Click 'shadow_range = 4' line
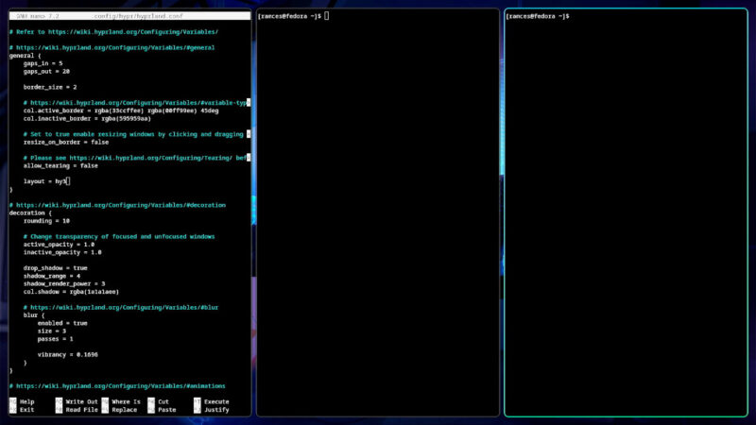This screenshot has height=425, width=756. [x=52, y=276]
